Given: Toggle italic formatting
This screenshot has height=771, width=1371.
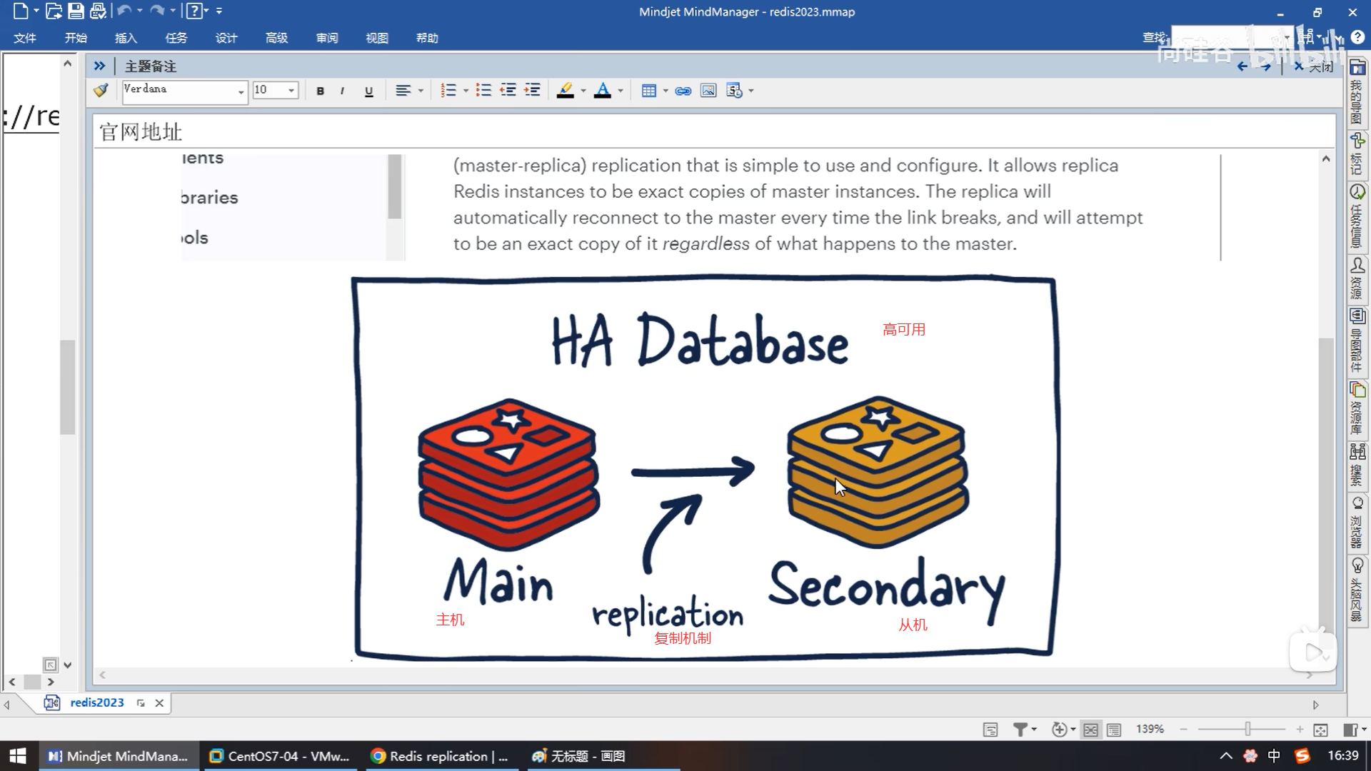Looking at the screenshot, I should click(x=343, y=91).
